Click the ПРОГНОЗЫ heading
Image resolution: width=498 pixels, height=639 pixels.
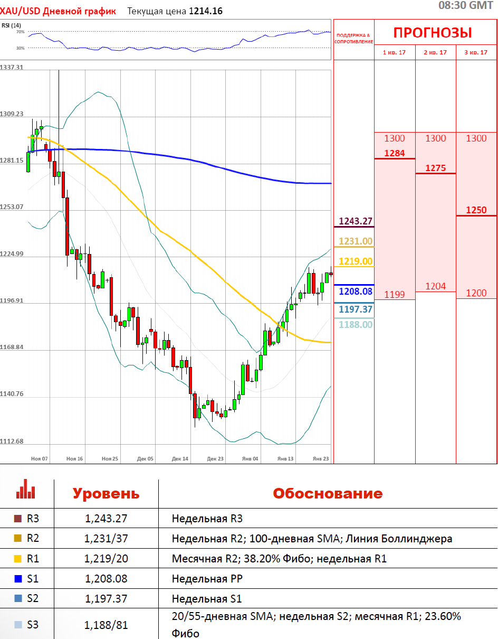[433, 33]
